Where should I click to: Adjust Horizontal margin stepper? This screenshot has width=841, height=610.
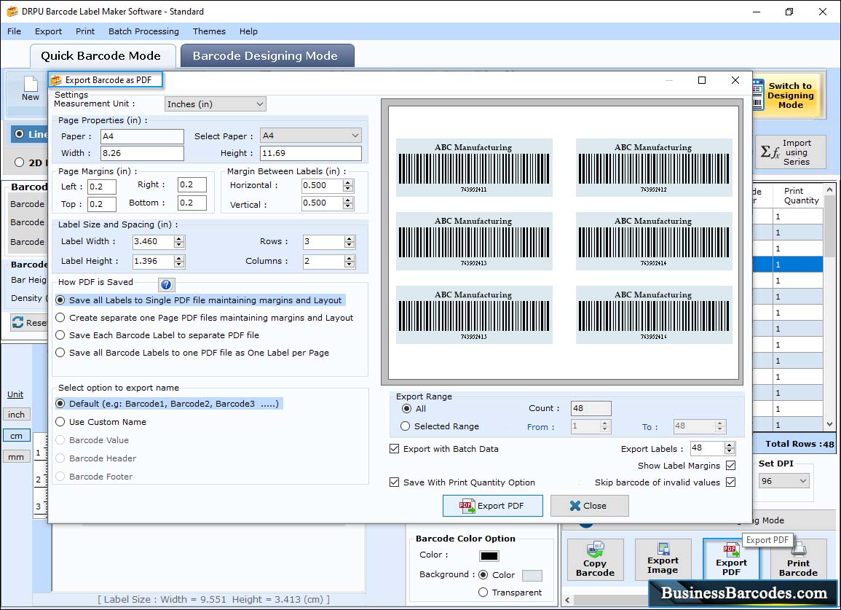348,186
